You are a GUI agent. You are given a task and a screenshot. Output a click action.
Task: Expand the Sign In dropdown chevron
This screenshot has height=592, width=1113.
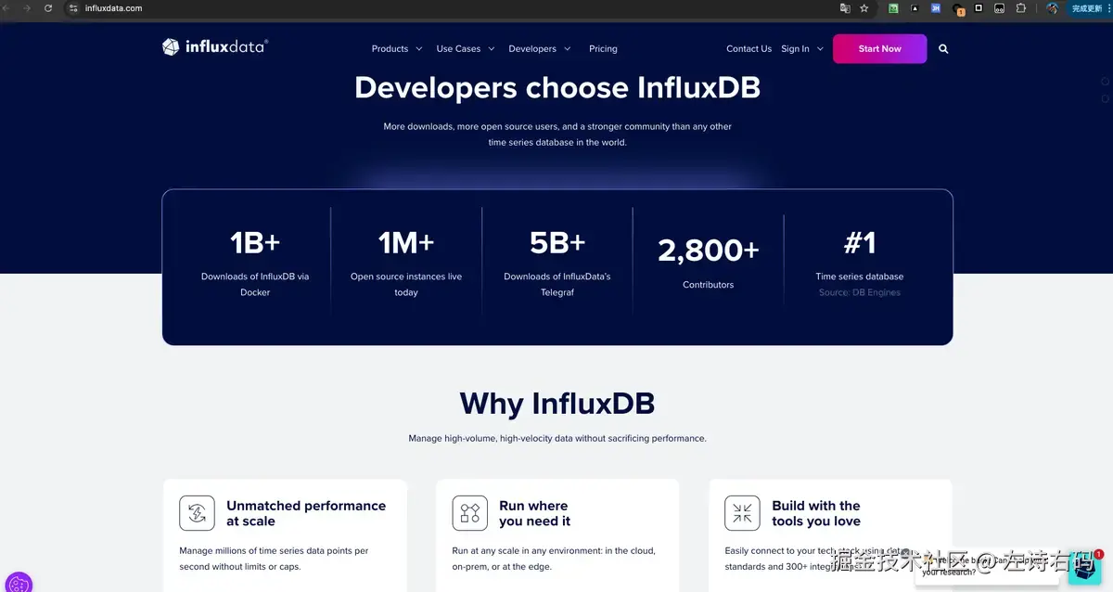[x=820, y=49]
